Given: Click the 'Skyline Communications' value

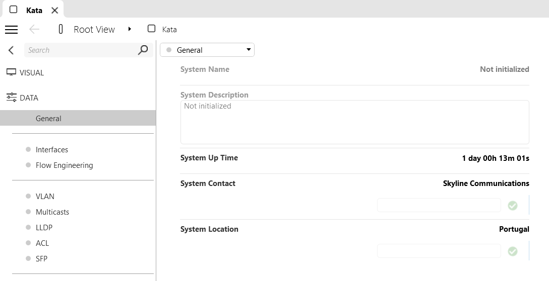Looking at the screenshot, I should (486, 183).
